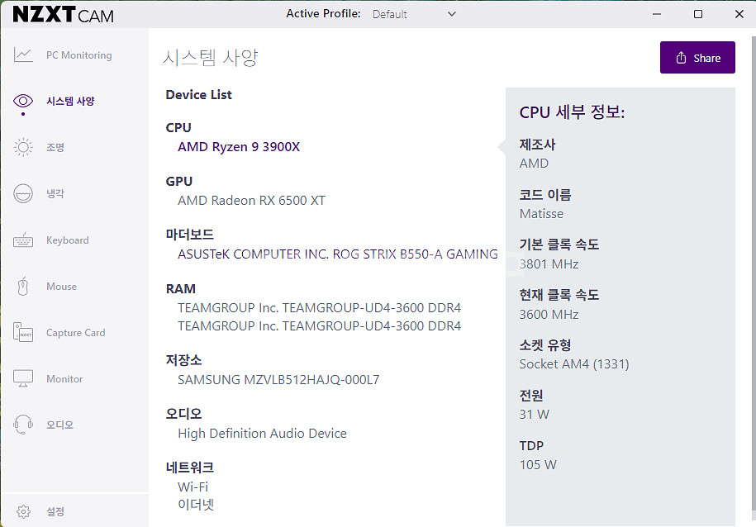This screenshot has width=756, height=527.
Task: Select first TEAMGROUP-UD4-3600 DDR4 RAM entry
Action: [319, 307]
